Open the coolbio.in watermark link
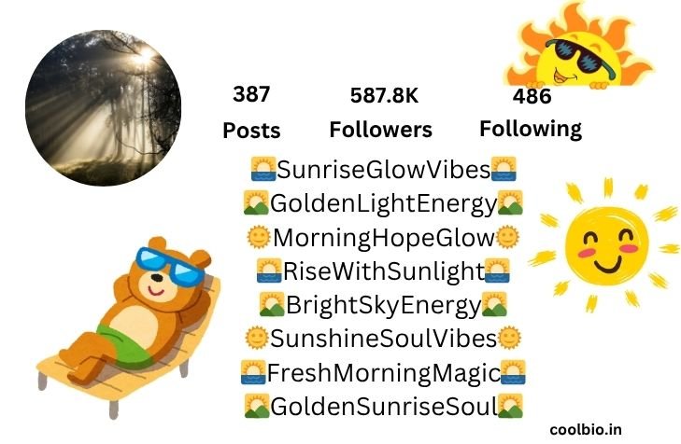 point(586,430)
